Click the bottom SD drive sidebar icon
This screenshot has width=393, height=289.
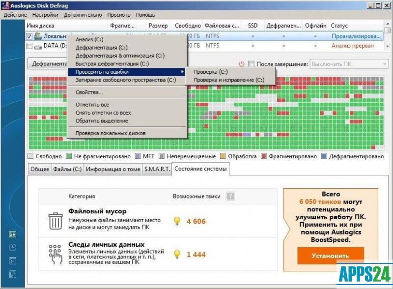(x=12, y=274)
